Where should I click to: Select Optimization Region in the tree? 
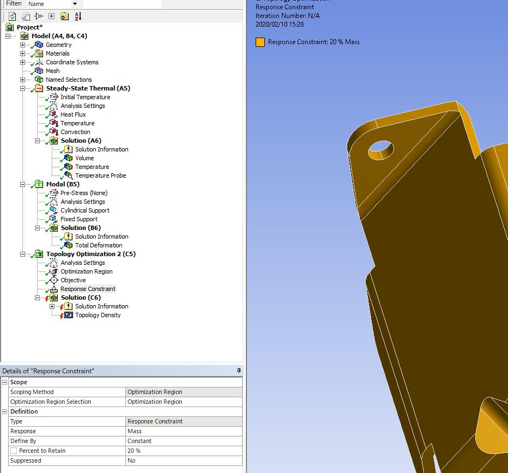86,271
